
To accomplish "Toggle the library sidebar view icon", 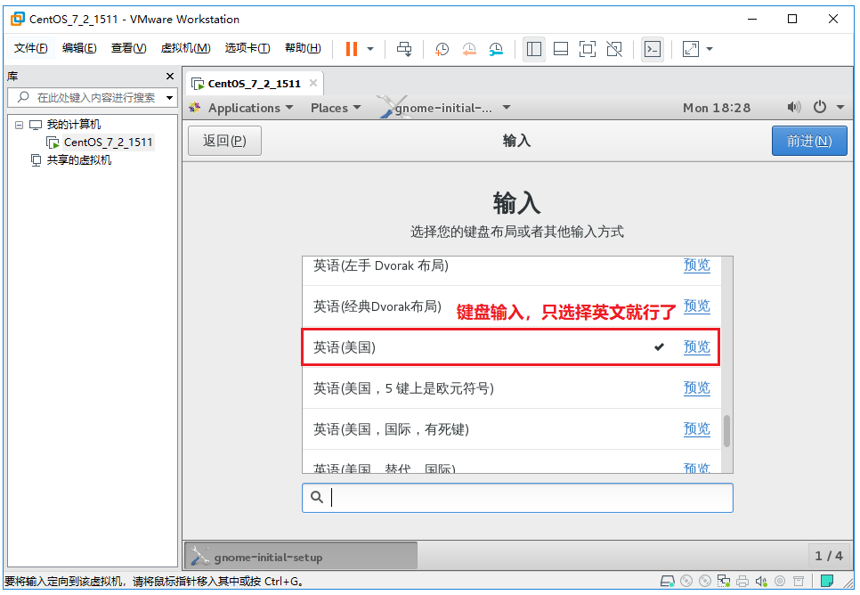I will click(x=533, y=49).
